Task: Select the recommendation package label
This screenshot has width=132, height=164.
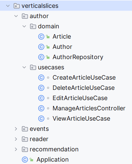Action: click(54, 149)
